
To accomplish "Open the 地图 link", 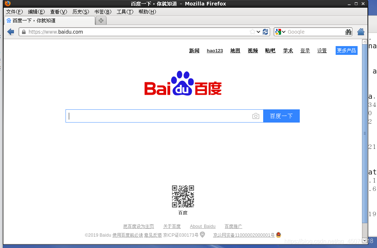I will [235, 51].
